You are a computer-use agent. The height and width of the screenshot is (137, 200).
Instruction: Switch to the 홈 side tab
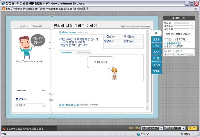pos(156,33)
